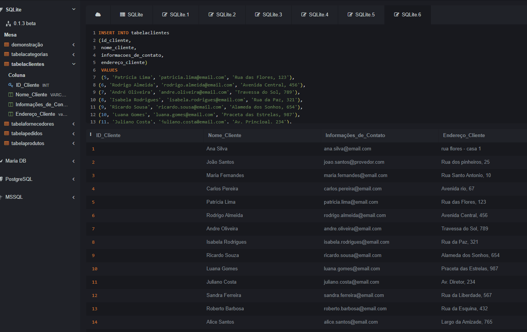
Task: Click the column icon beside Informações_de_Con
Action: tap(11, 104)
